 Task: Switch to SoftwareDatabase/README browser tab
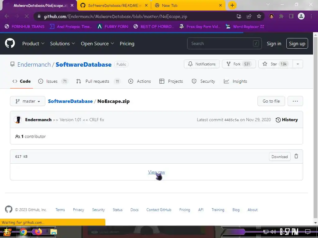(x=114, y=6)
